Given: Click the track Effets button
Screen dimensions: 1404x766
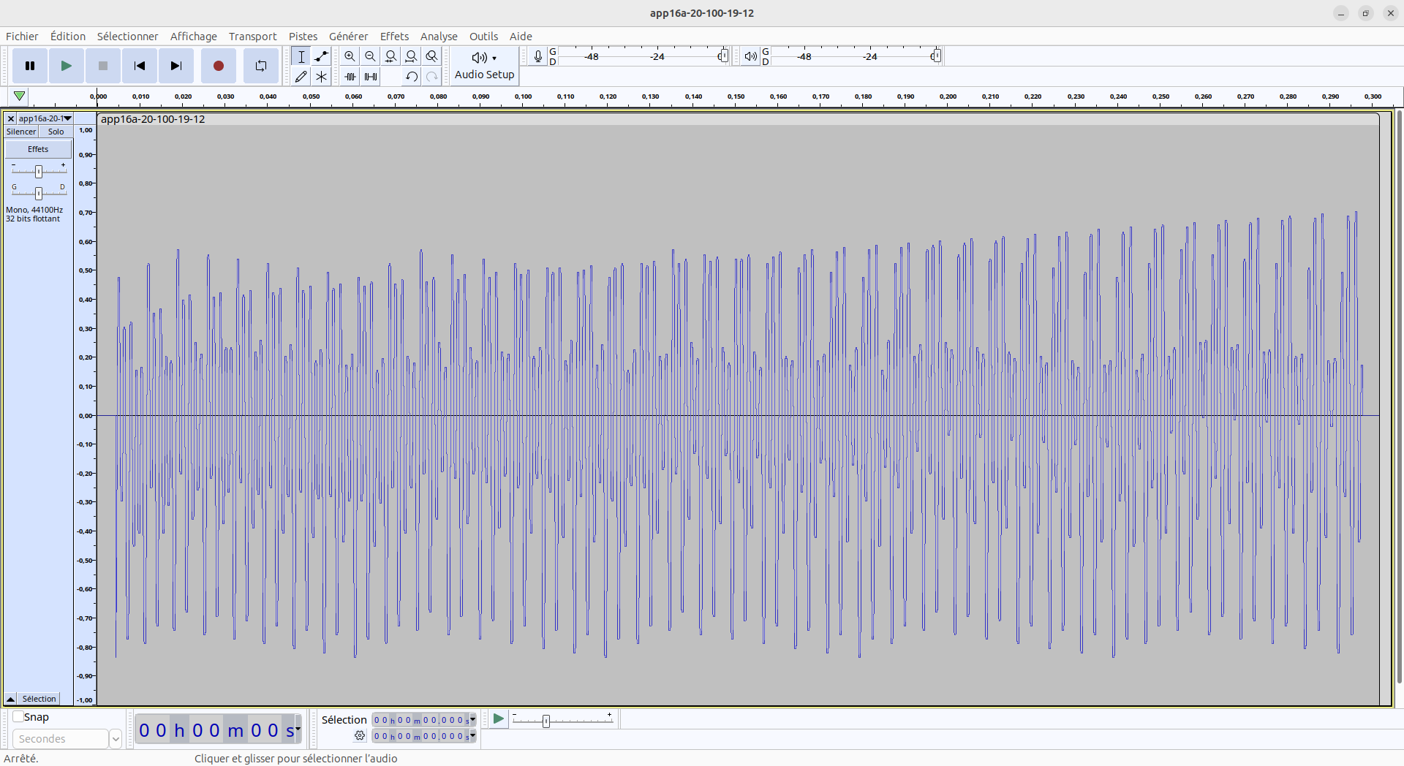Looking at the screenshot, I should (38, 149).
